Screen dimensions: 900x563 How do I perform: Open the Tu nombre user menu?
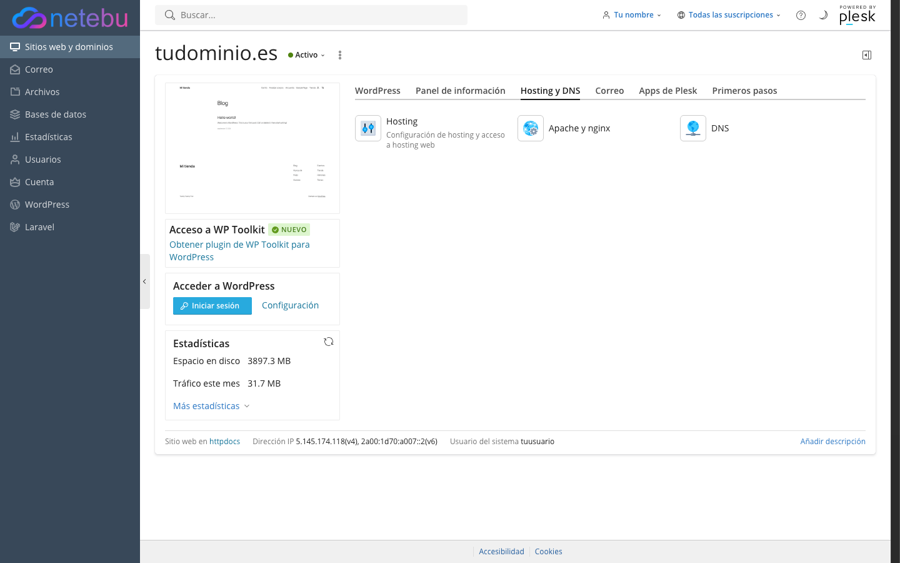631,15
